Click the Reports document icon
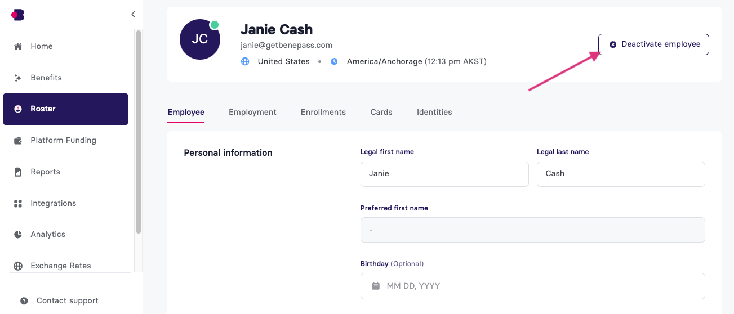The width and height of the screenshot is (734, 314). tap(18, 172)
